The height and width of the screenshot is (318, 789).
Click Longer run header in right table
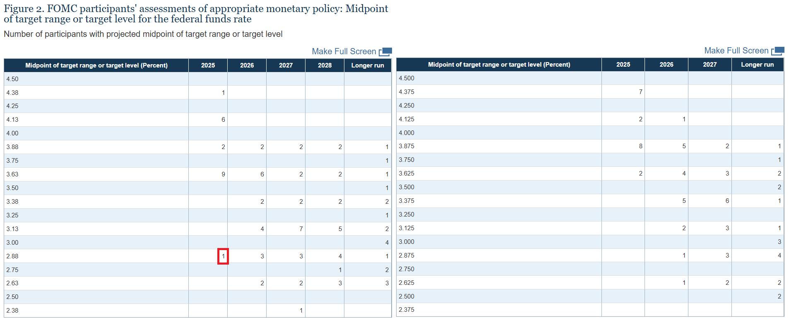pos(758,65)
